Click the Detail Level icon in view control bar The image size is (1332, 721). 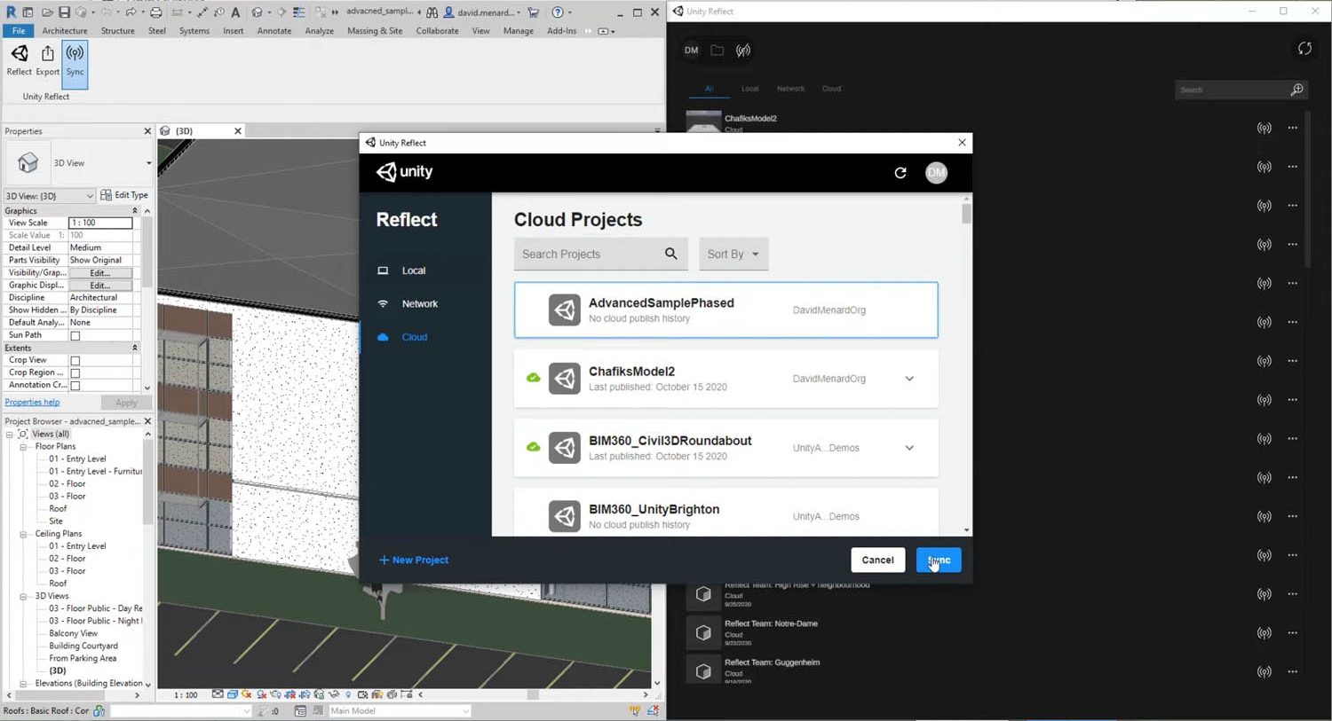pos(218,695)
